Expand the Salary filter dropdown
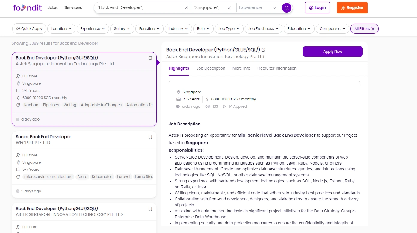The height and width of the screenshot is (233, 417). coord(122,29)
